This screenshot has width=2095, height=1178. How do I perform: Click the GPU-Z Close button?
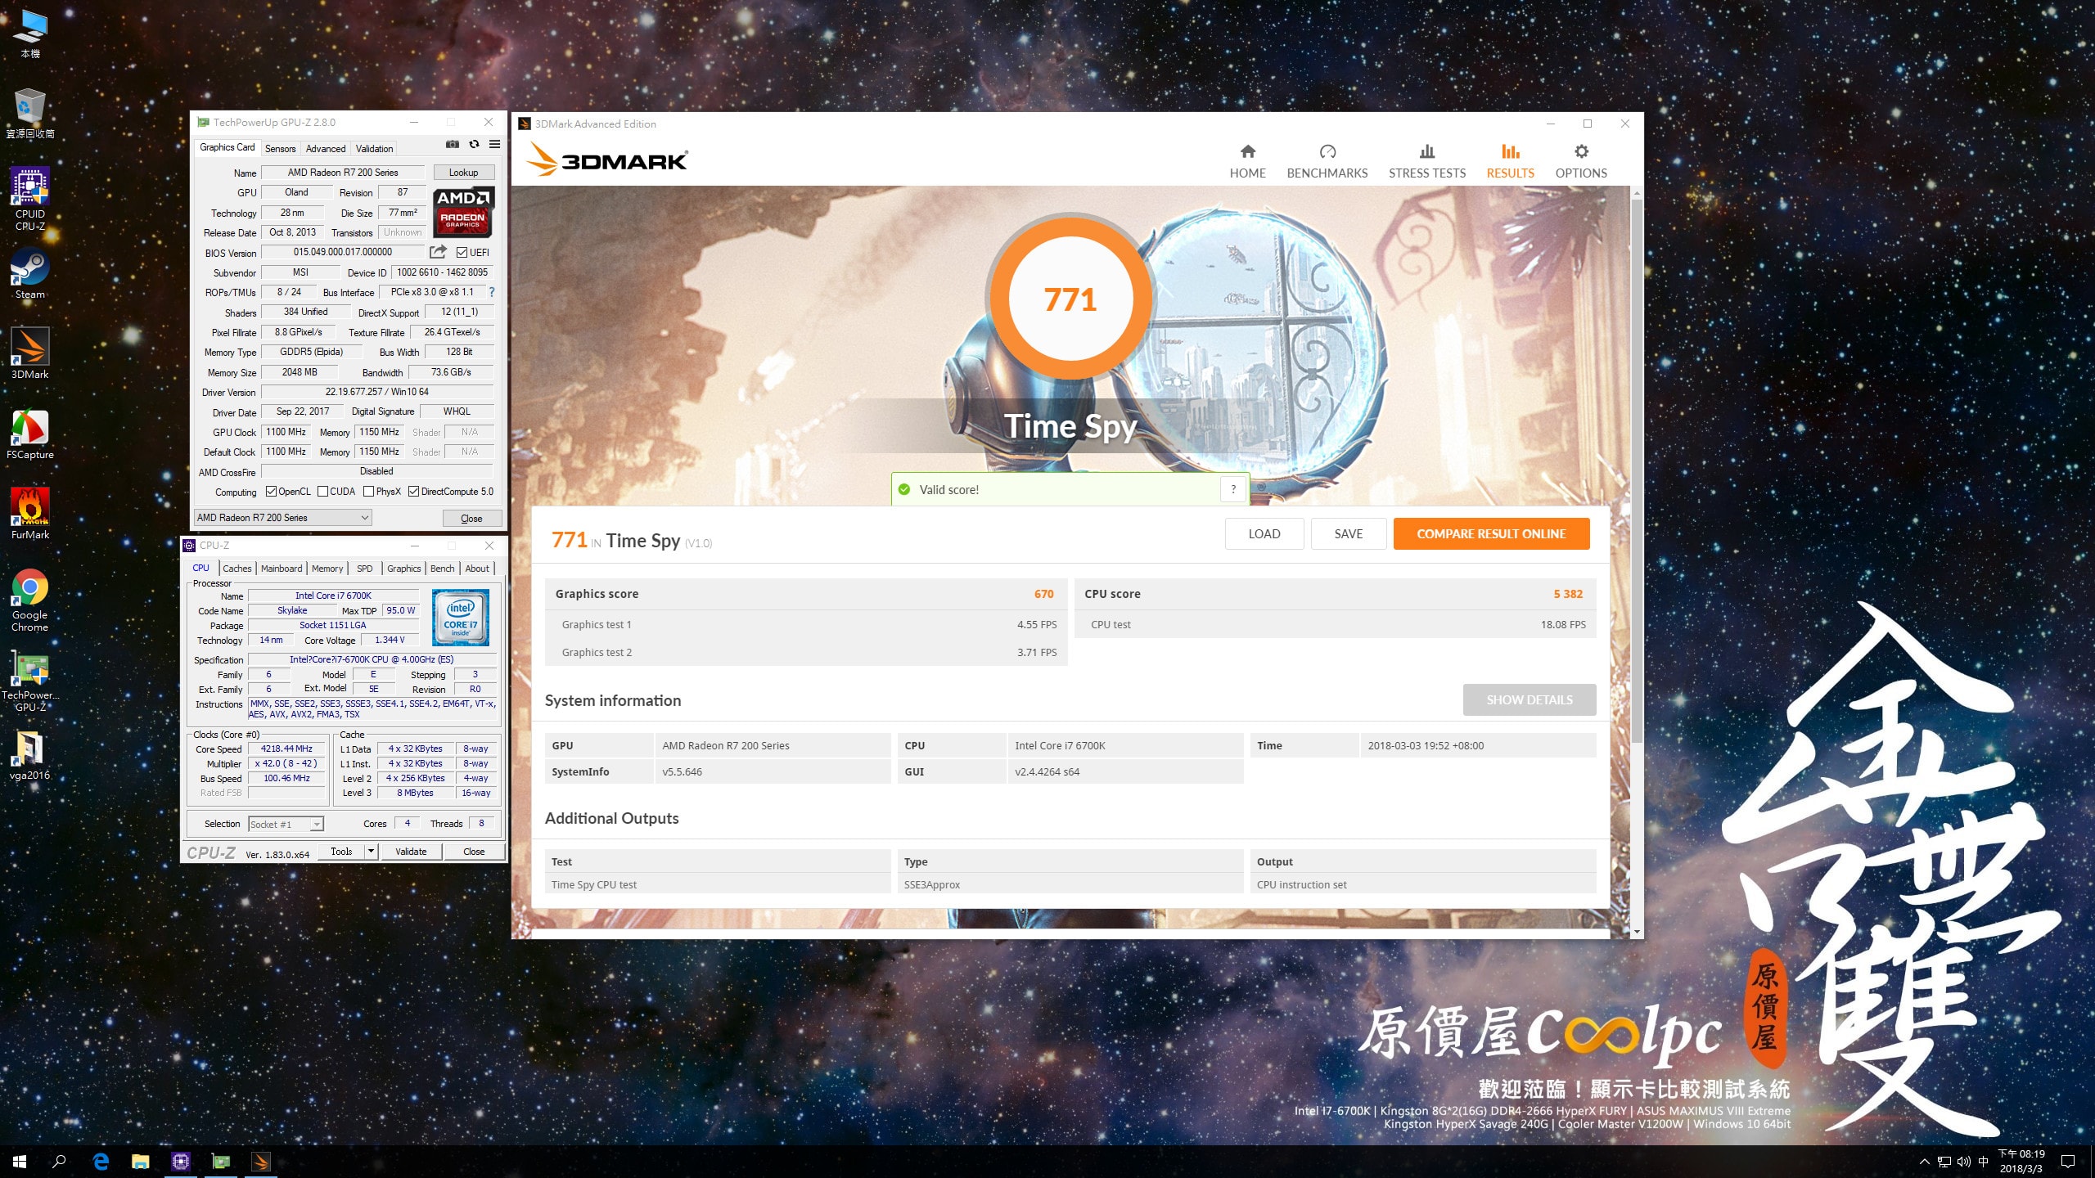coord(471,519)
